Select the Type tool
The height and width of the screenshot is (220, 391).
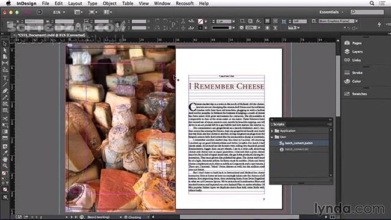[5, 78]
